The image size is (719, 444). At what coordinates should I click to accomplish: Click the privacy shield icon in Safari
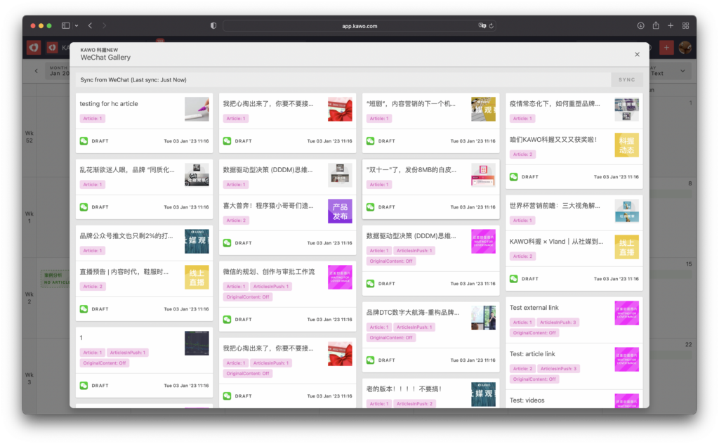[x=213, y=26]
